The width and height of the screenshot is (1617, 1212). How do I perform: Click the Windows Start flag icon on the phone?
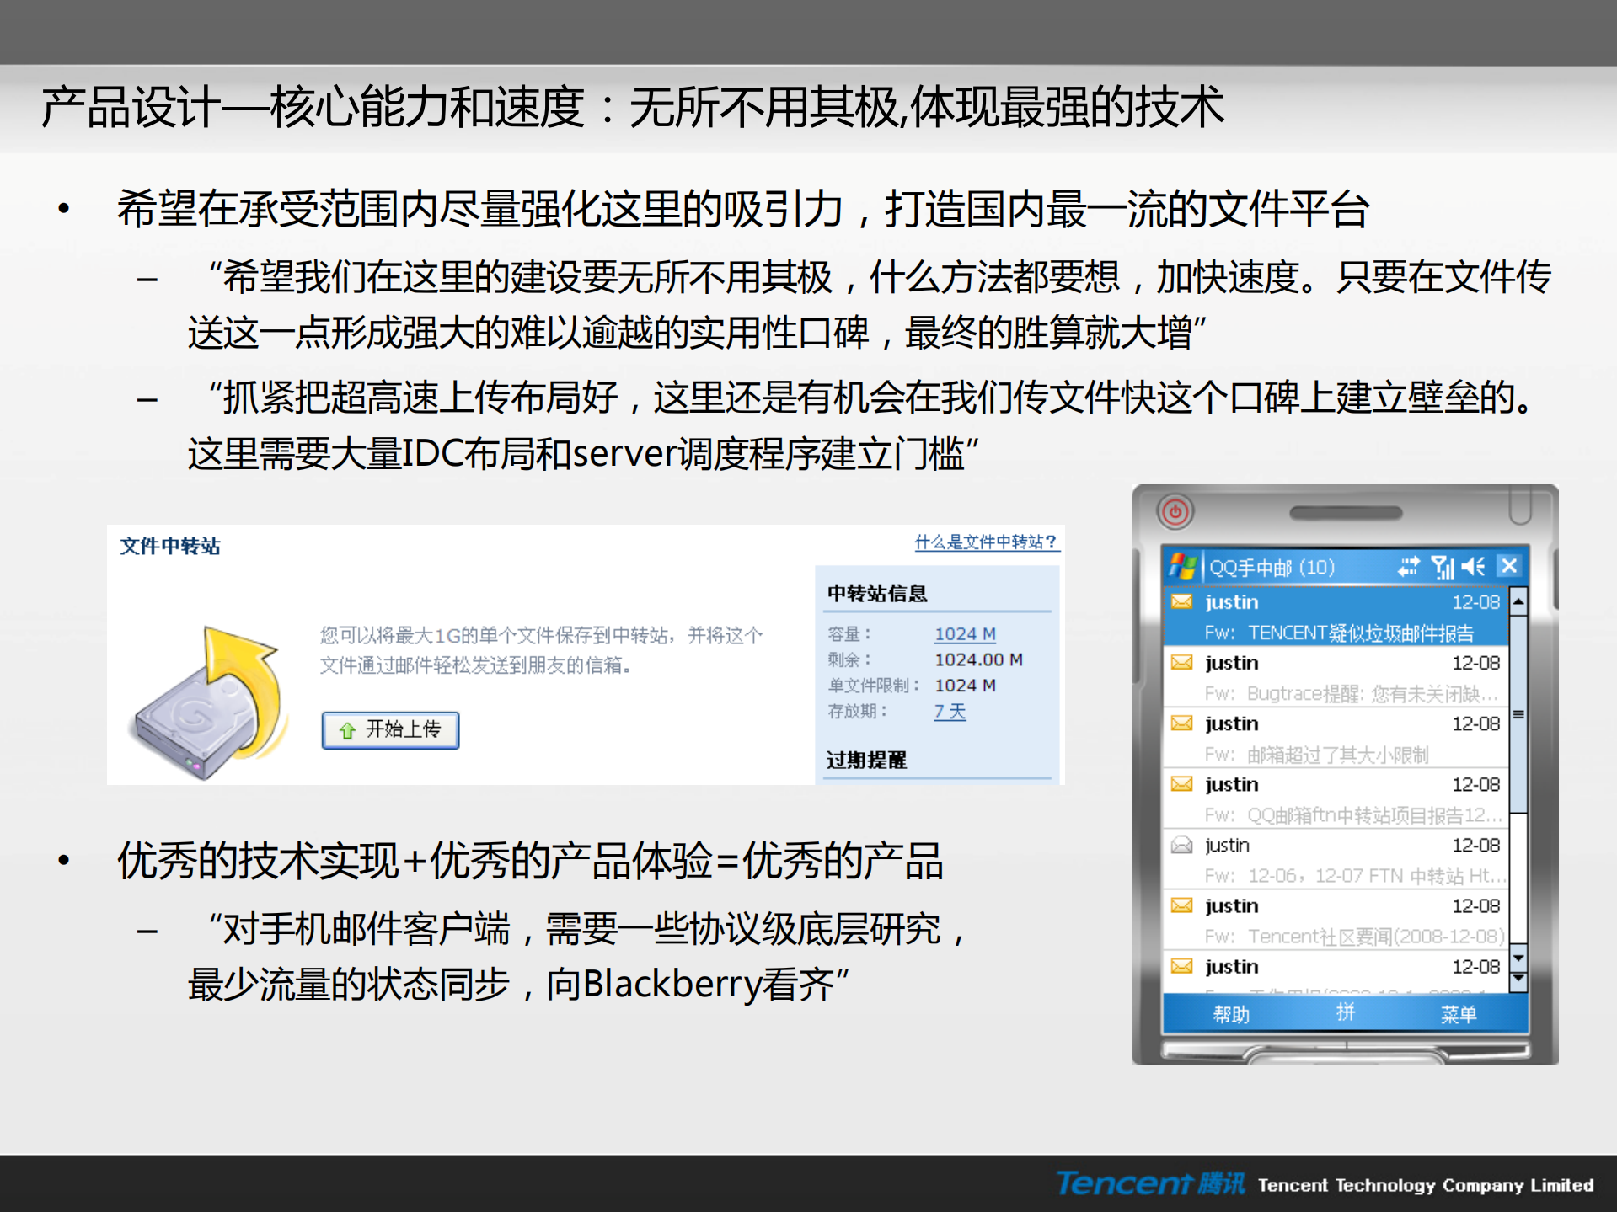tap(1184, 567)
